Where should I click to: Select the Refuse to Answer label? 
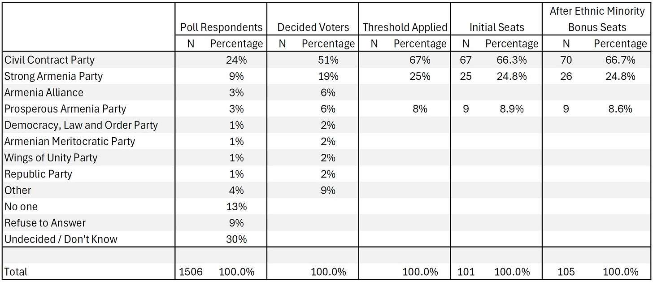[45, 223]
